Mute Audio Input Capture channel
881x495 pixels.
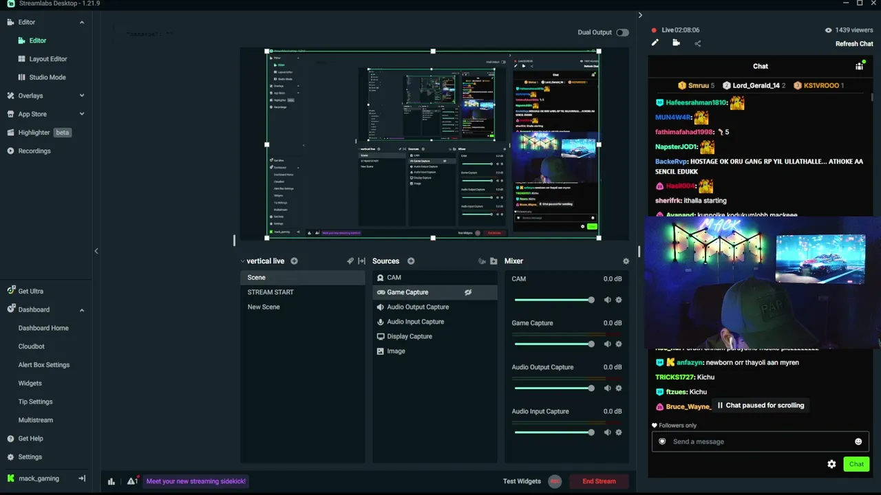pos(607,432)
